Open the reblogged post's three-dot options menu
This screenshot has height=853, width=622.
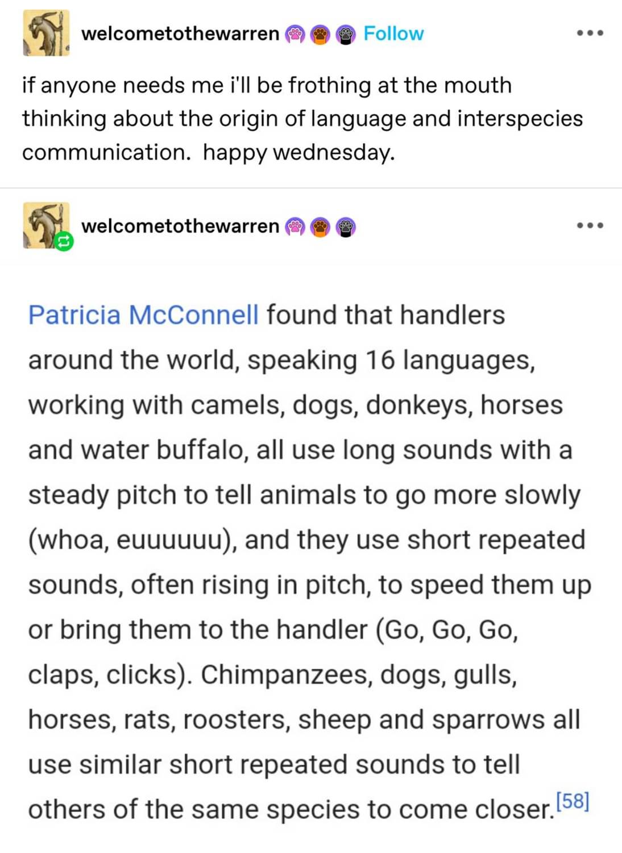click(590, 226)
